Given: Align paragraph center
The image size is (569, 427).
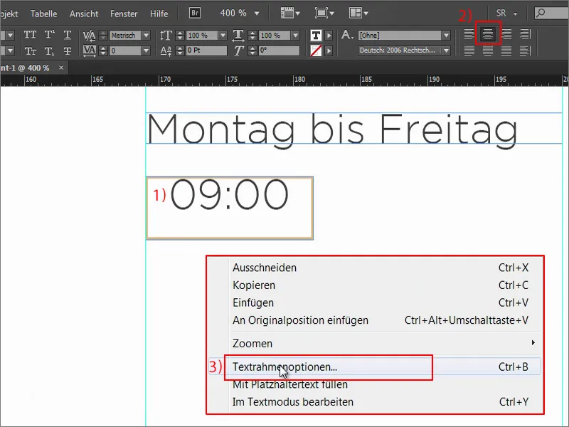Looking at the screenshot, I should tap(488, 34).
